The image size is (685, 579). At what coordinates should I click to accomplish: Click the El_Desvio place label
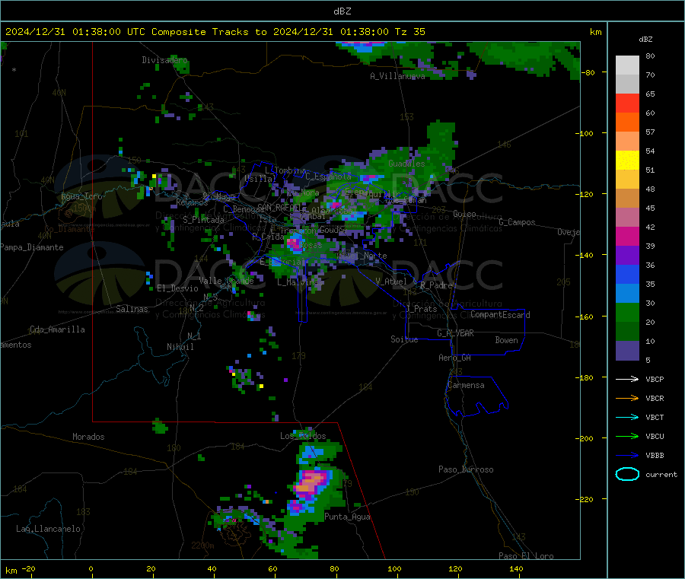click(x=177, y=288)
